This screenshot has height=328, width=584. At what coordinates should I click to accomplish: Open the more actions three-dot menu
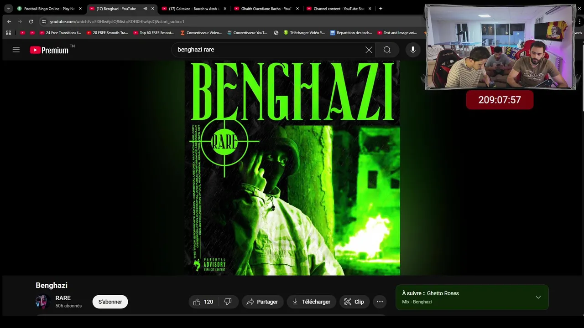380,302
